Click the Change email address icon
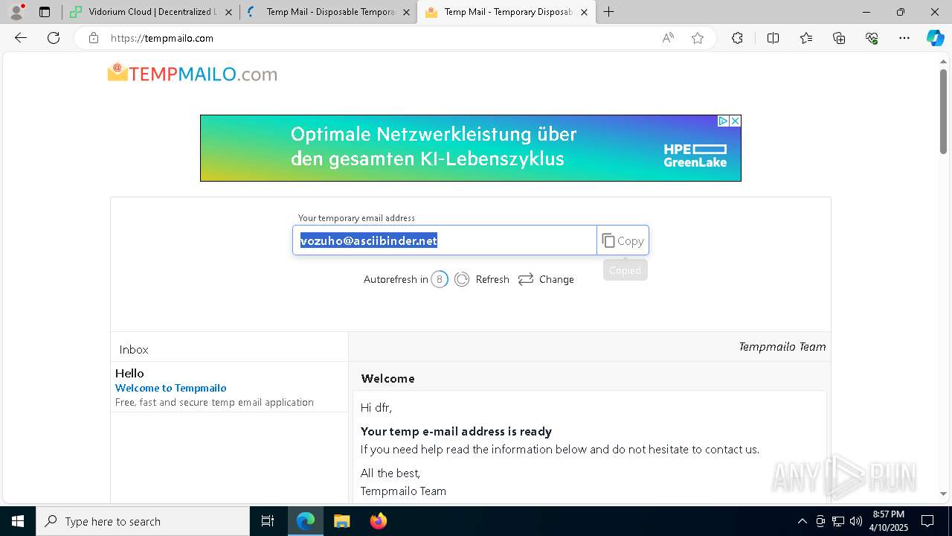This screenshot has width=952, height=536. click(x=526, y=279)
